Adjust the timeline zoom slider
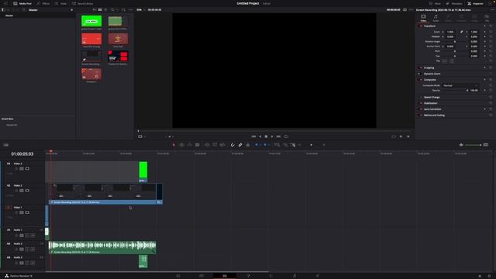This screenshot has height=279, width=496. [x=312, y=145]
